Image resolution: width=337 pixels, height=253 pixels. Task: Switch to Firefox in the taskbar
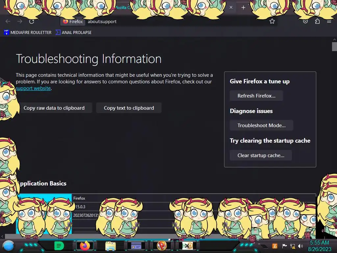(x=85, y=246)
